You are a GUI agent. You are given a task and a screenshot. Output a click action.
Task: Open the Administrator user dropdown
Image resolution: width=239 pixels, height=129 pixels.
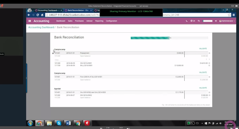227,21
